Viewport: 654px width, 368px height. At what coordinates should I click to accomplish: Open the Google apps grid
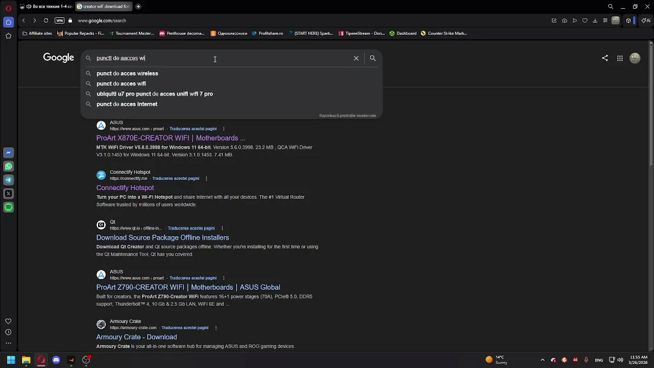click(620, 58)
